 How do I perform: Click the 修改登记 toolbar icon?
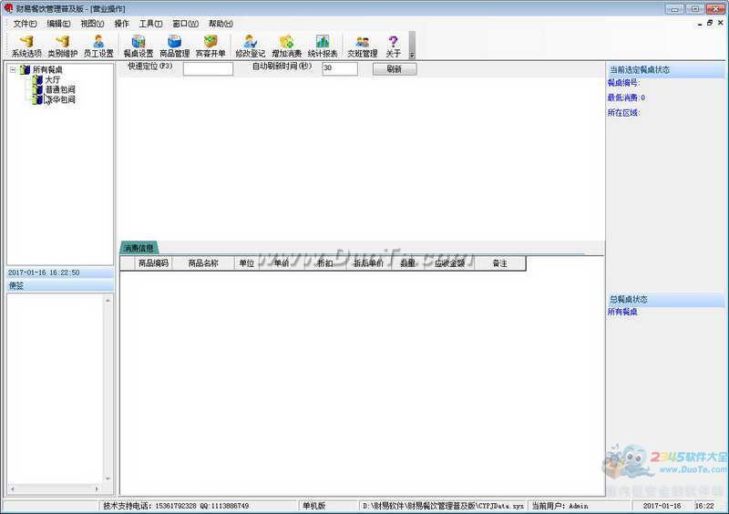pyautogui.click(x=250, y=46)
